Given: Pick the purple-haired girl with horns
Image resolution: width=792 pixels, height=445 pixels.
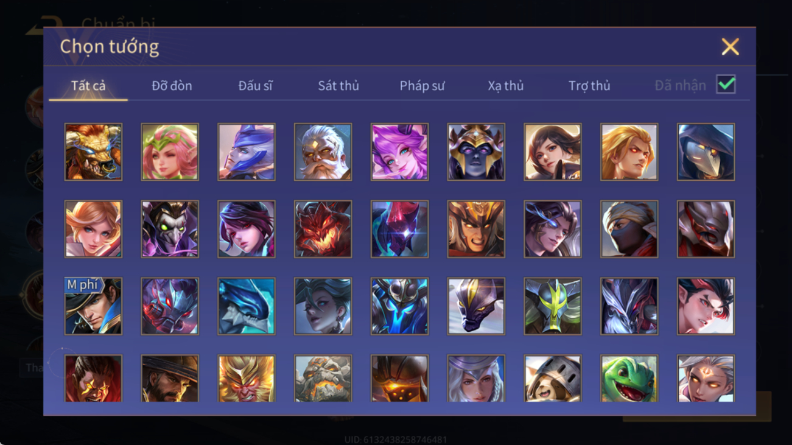Looking at the screenshot, I should 399,152.
